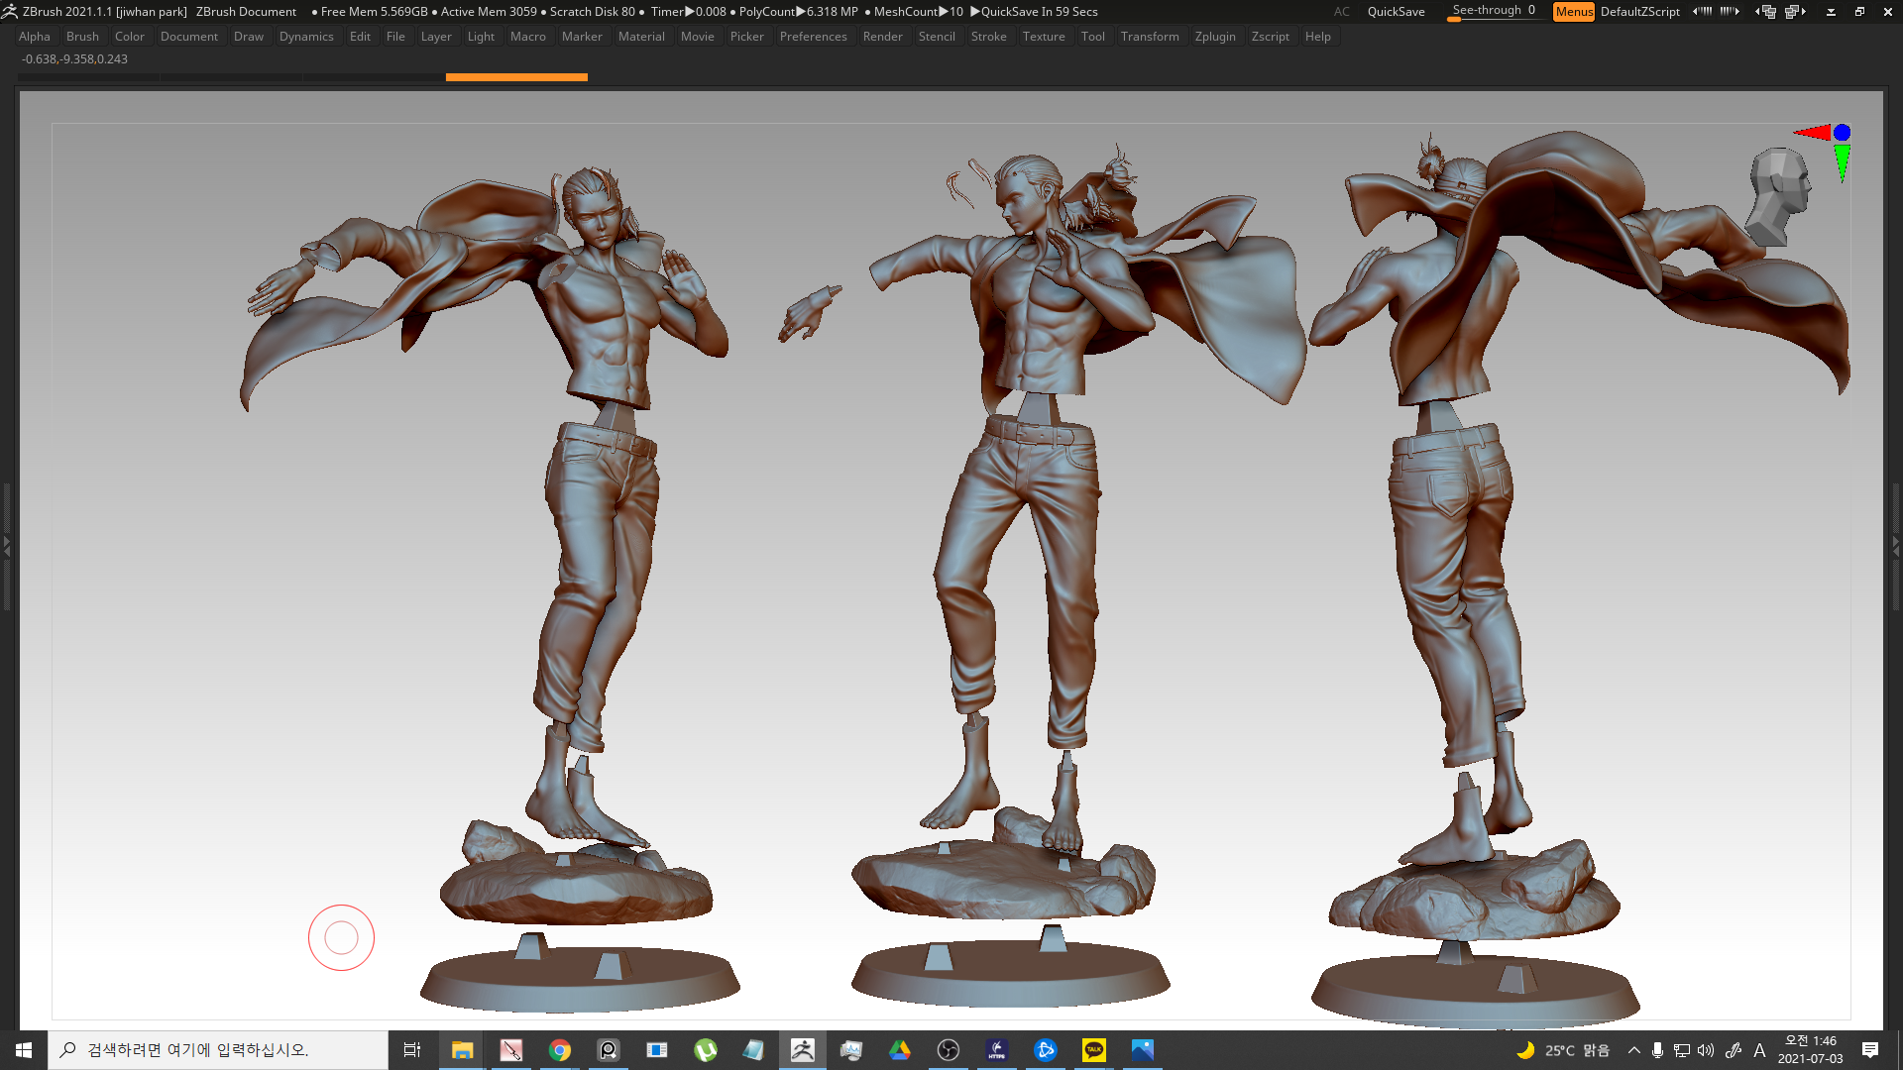Image resolution: width=1903 pixels, height=1070 pixels.
Task: Click next UI colors icon
Action: (x=1730, y=12)
